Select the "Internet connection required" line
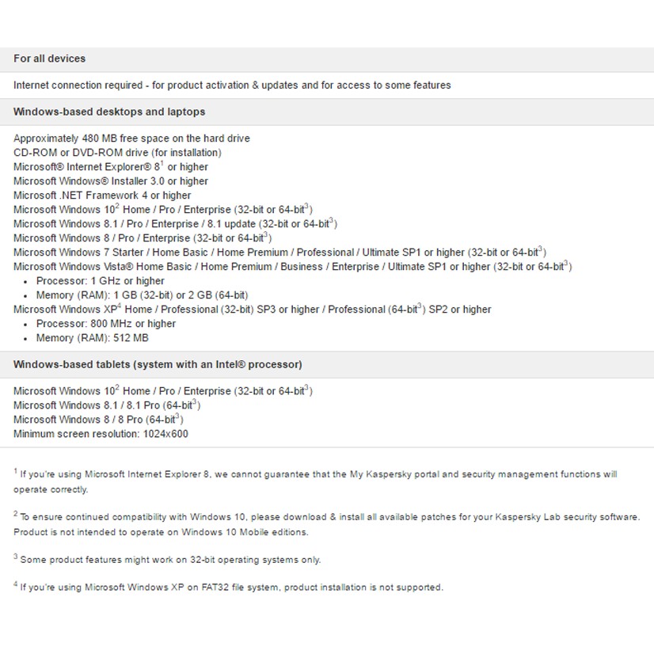Image resolution: width=654 pixels, height=654 pixels. click(x=232, y=86)
